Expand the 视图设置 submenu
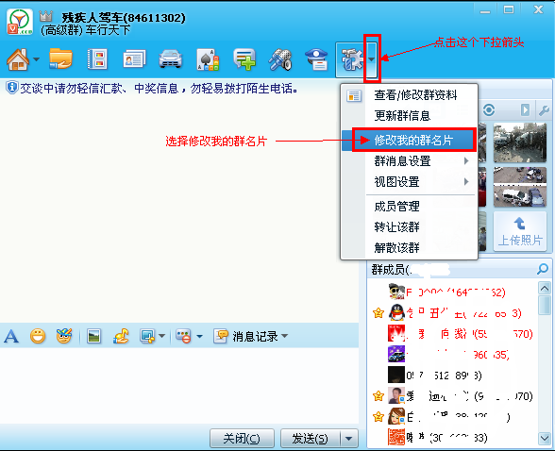Screen dimensions: 555x451 tap(410, 182)
